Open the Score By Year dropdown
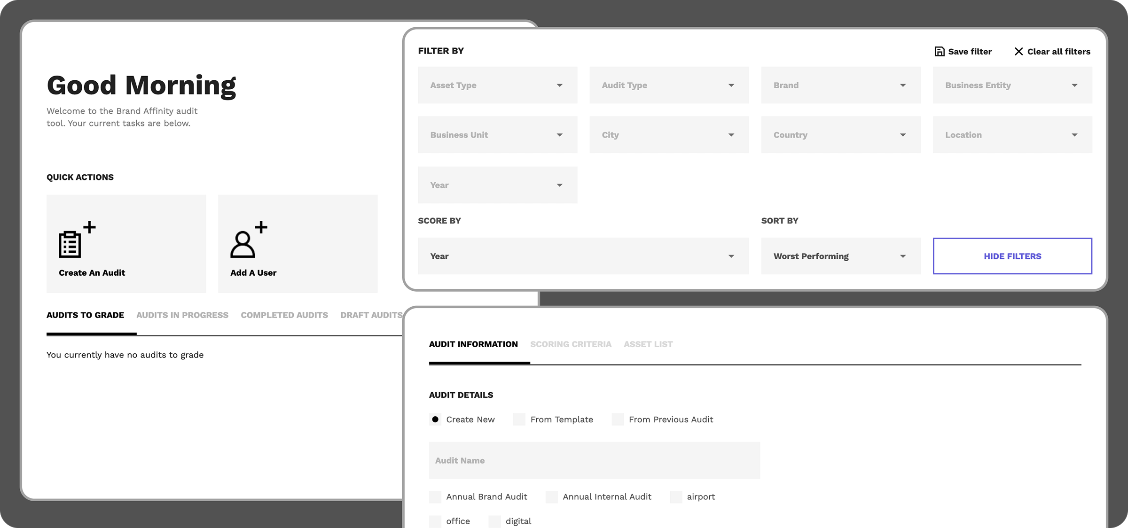 pos(583,256)
